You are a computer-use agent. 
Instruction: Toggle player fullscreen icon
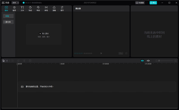tap(126, 53)
